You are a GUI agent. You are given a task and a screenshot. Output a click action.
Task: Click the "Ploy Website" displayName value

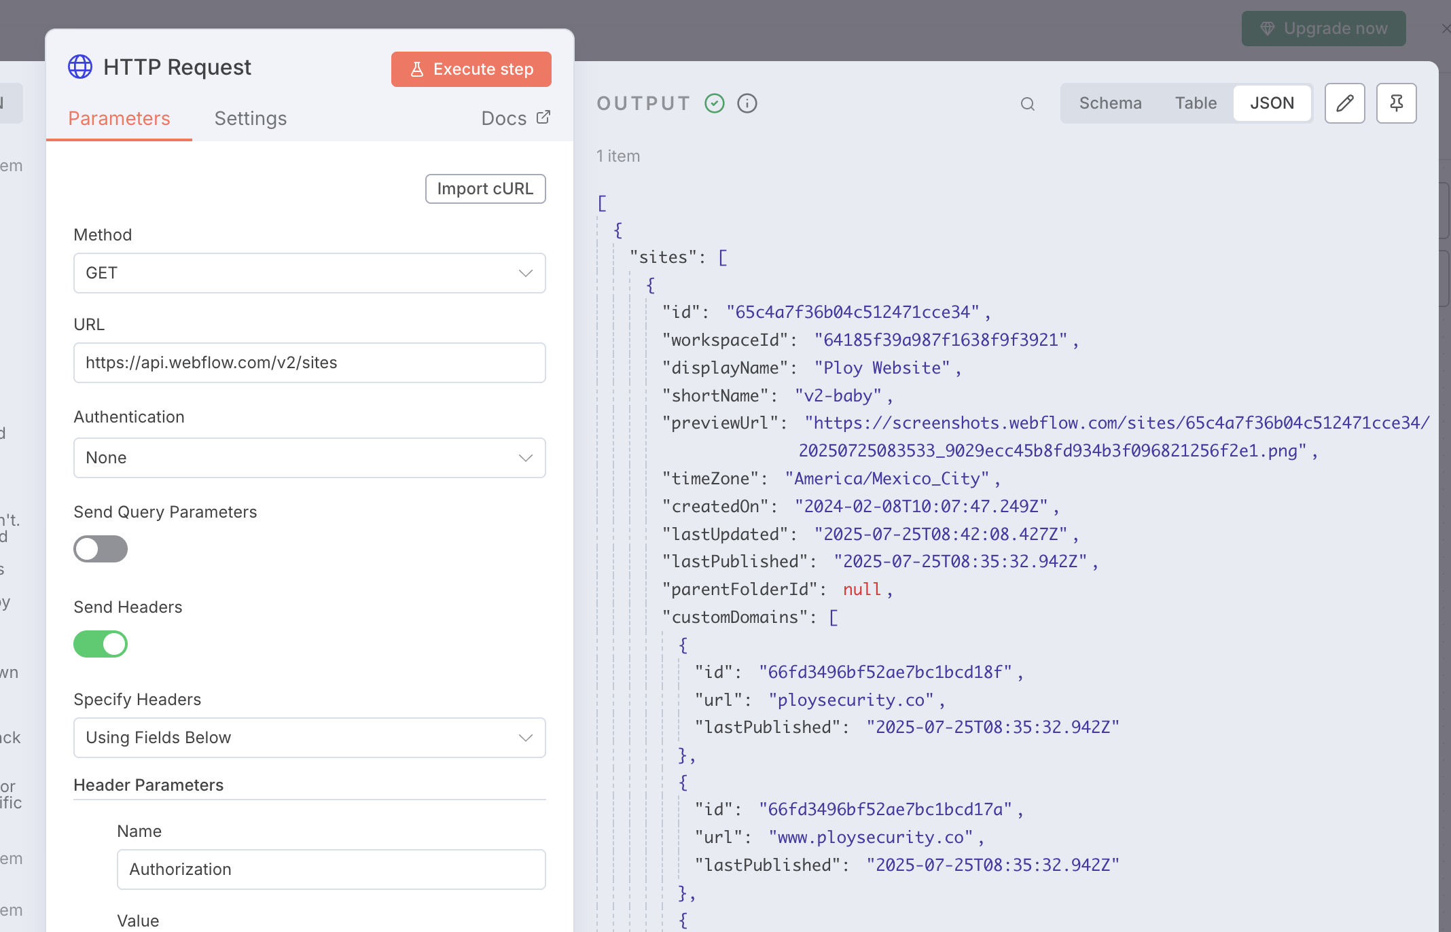882,368
